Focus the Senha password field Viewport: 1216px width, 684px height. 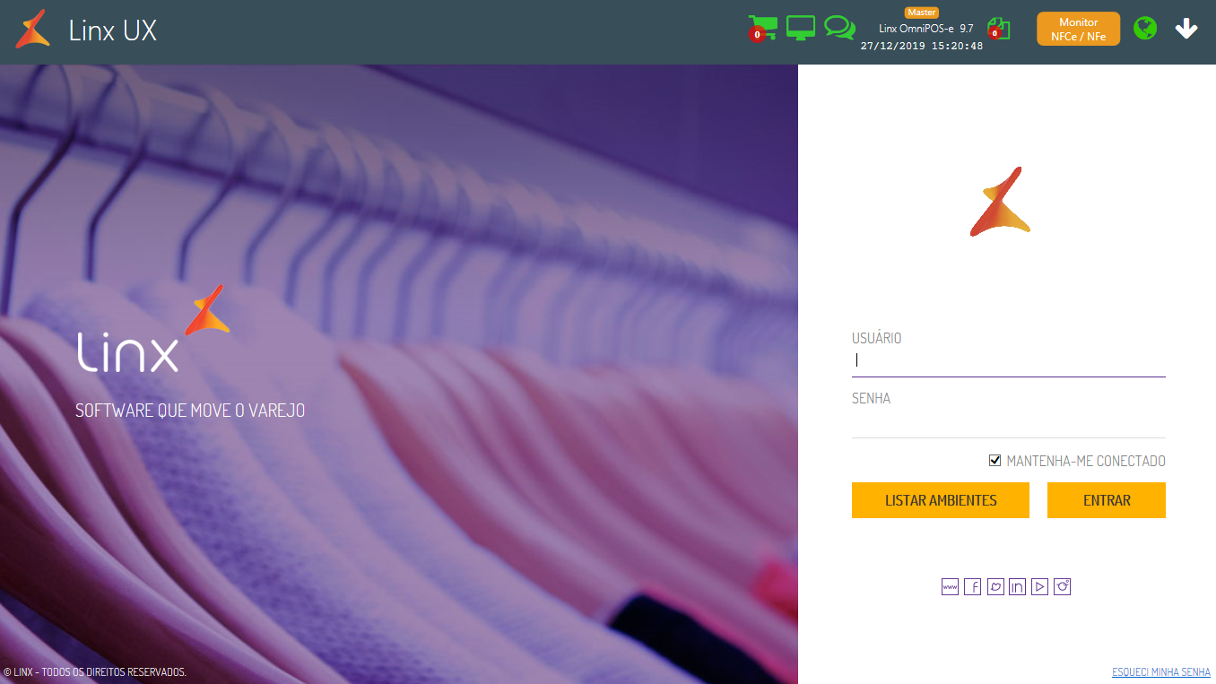(x=1009, y=422)
